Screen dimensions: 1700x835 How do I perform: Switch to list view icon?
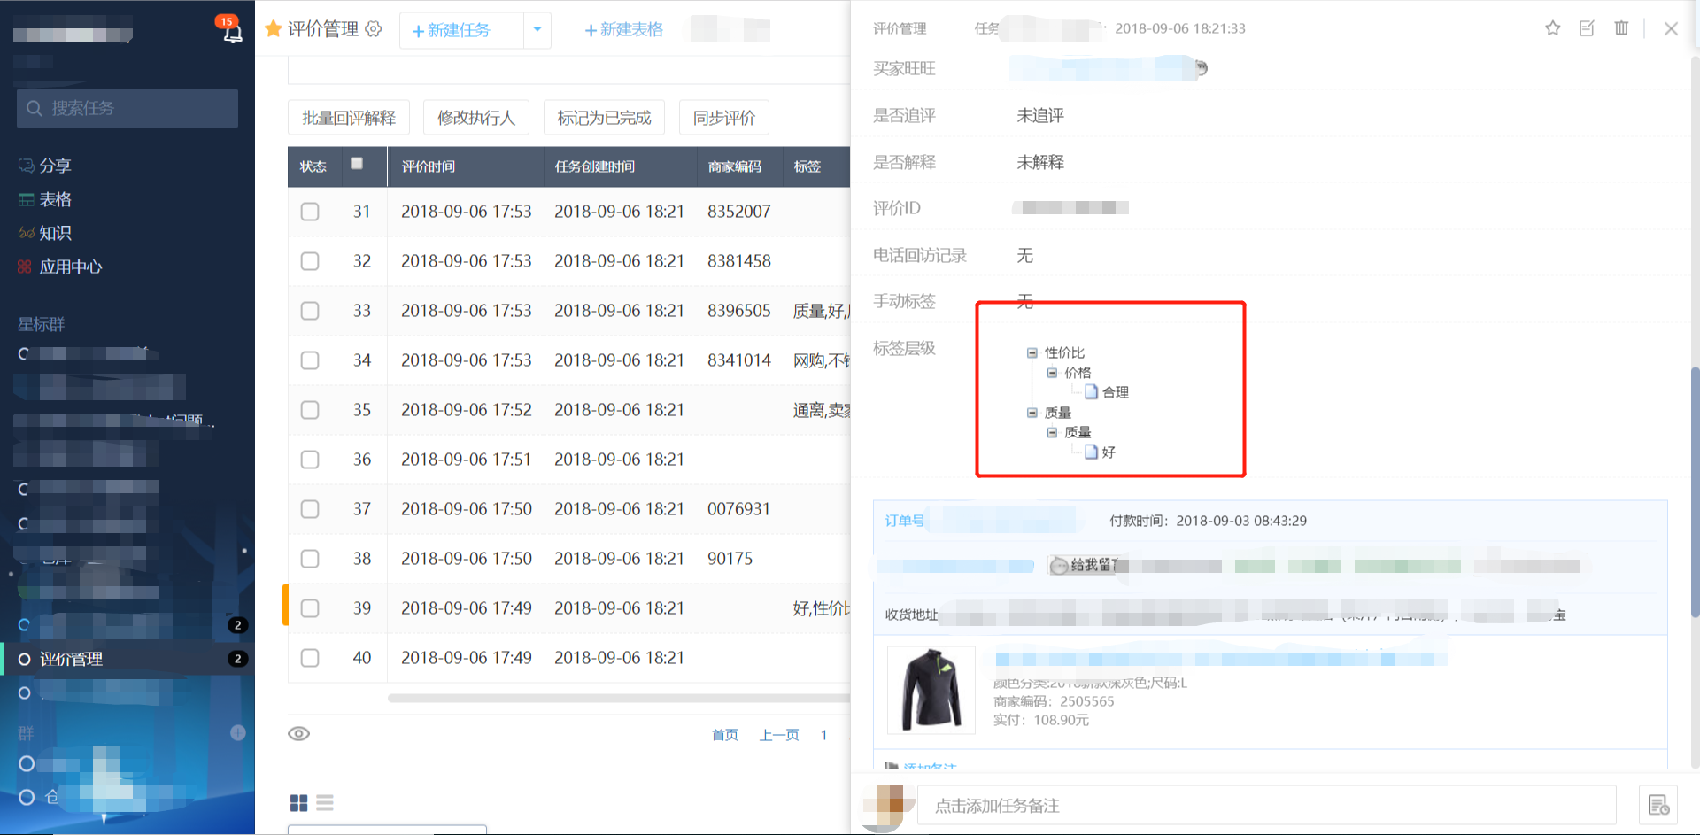point(325,803)
